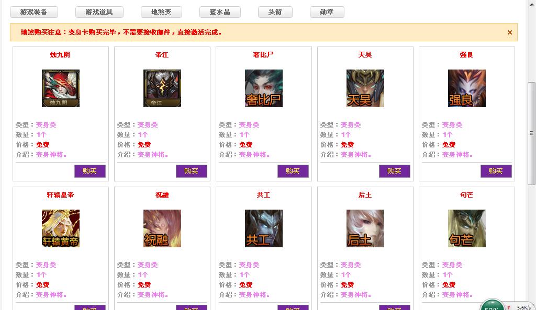Click the 帝江 card title
Screen dimensions: 536x310
click(x=162, y=54)
